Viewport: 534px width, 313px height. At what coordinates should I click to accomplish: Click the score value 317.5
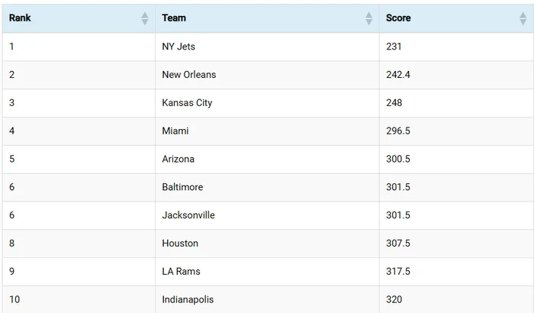point(398,272)
